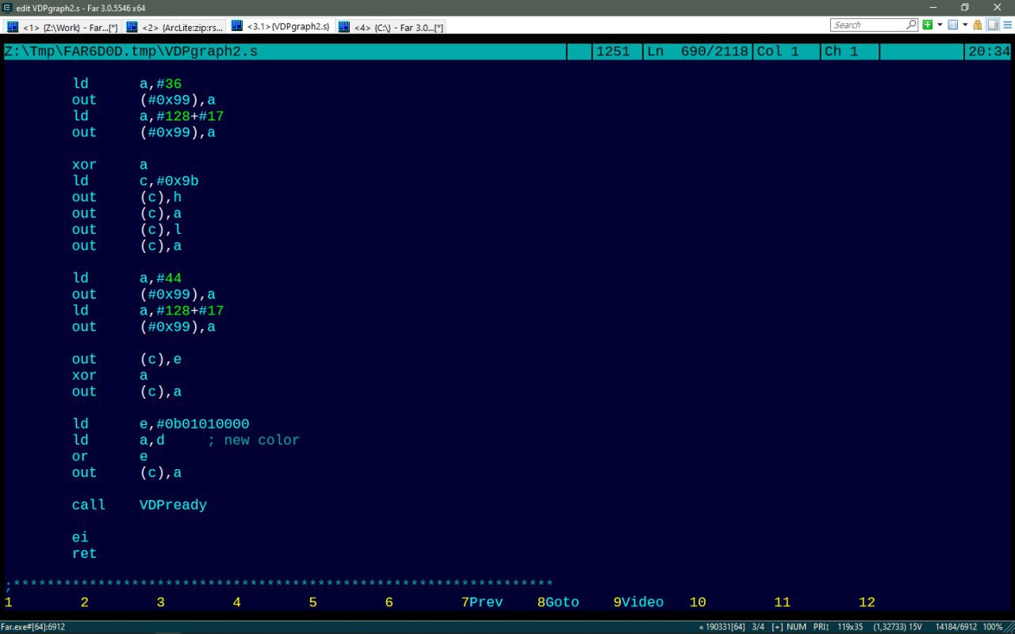
Task: Click the asterisk comment separator line
Action: (278, 585)
